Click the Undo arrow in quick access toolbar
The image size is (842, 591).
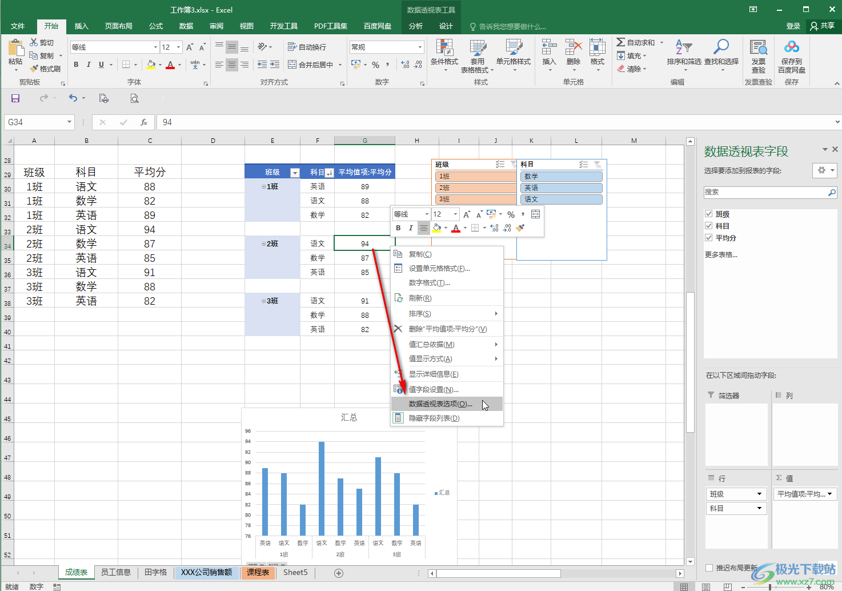click(73, 98)
